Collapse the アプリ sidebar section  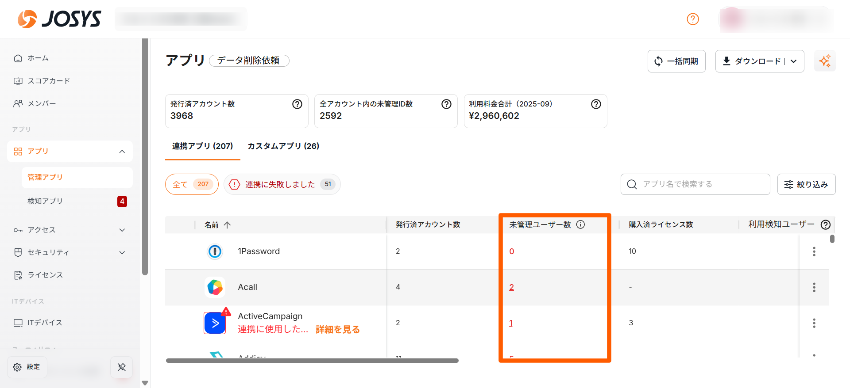click(122, 152)
